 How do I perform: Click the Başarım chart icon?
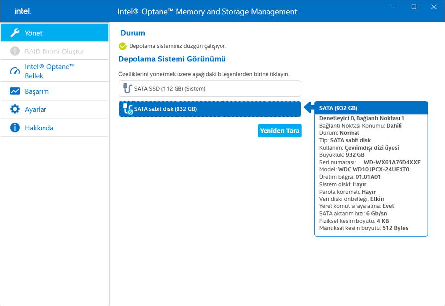click(15, 91)
